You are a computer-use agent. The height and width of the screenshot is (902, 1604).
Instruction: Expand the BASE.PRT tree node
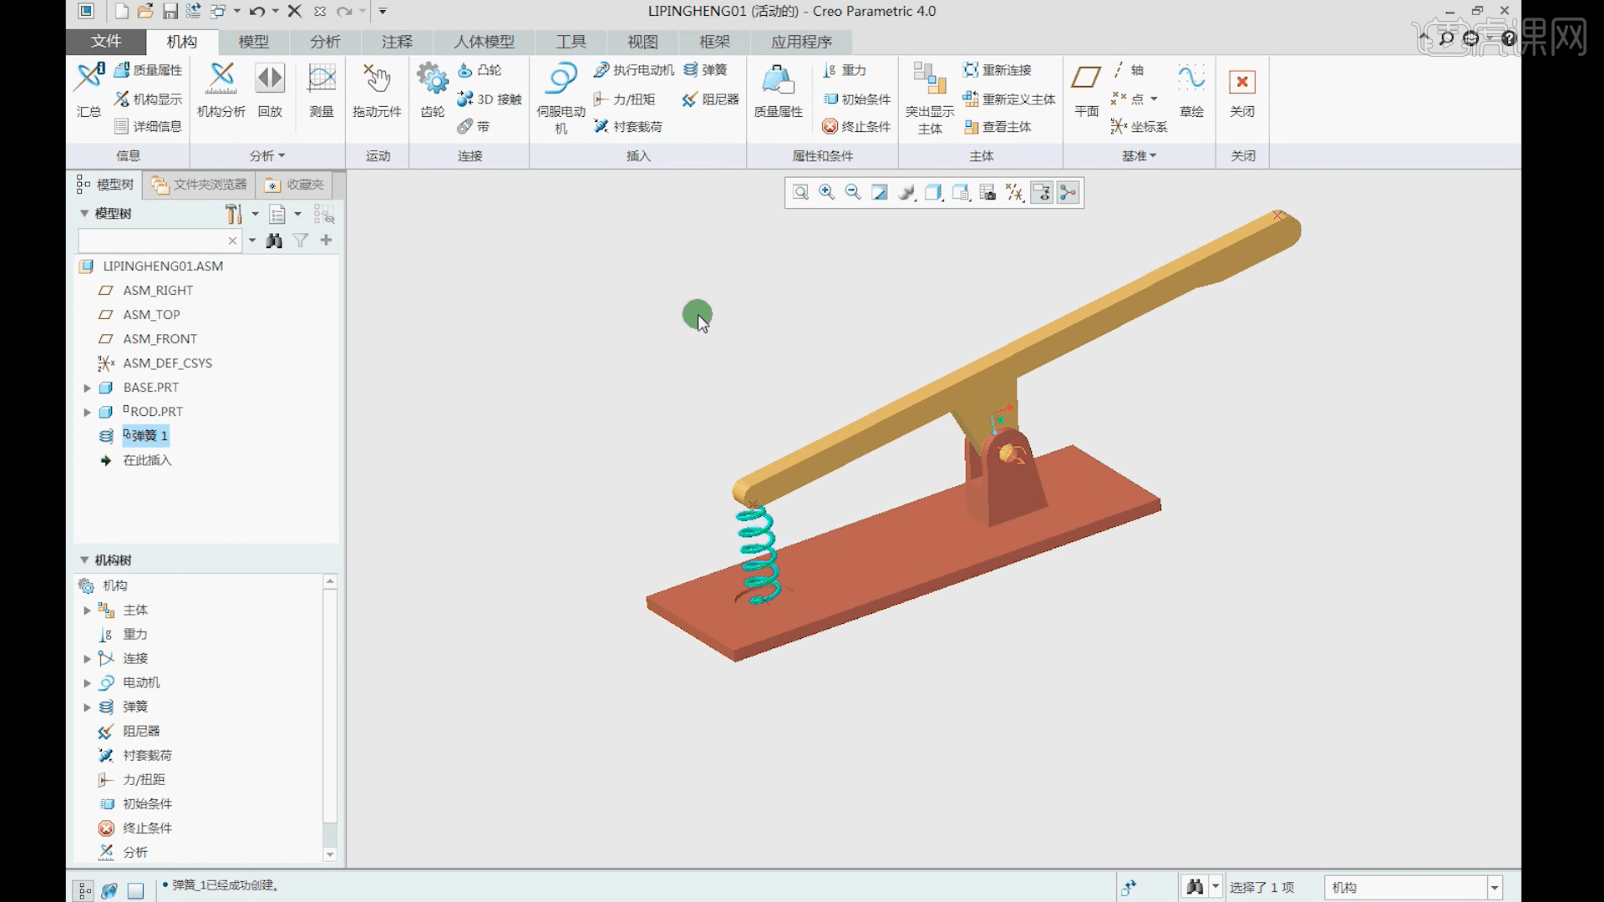(87, 388)
